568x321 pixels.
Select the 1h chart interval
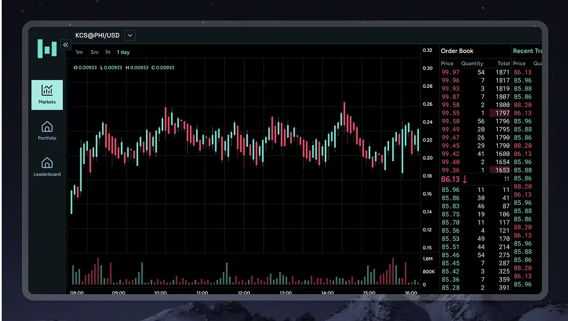(x=108, y=52)
